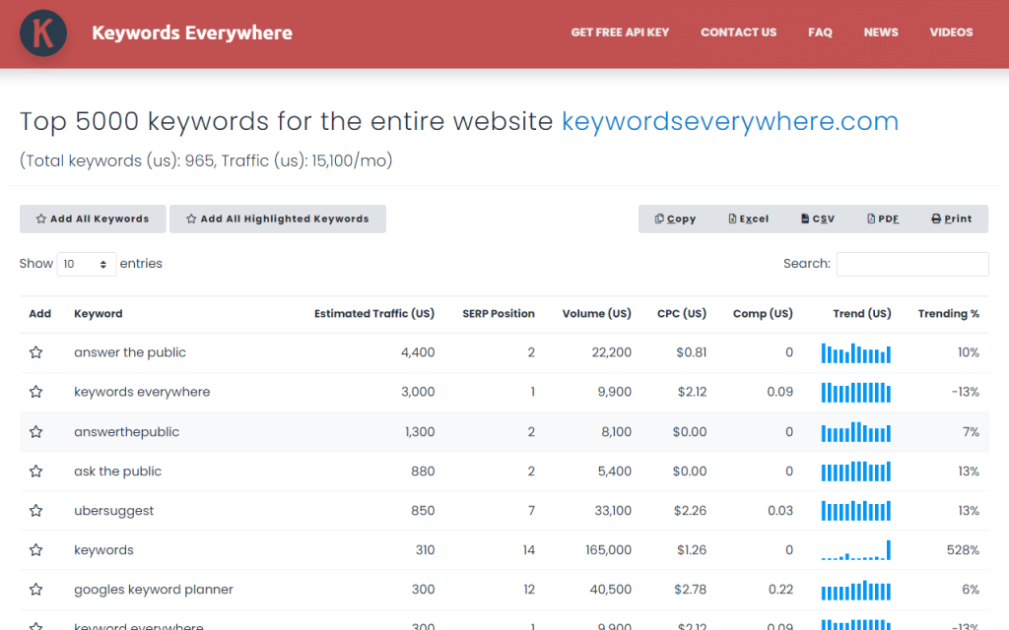Star the 'keywords' keyword row
The image size is (1009, 630).
point(36,549)
